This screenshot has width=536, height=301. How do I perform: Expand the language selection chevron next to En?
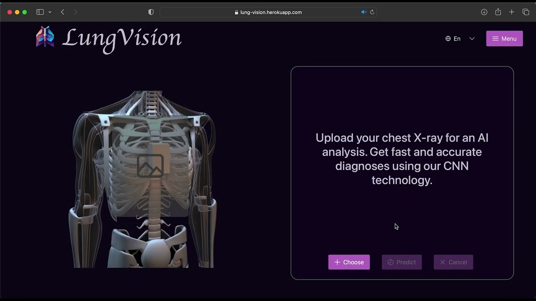click(x=472, y=38)
